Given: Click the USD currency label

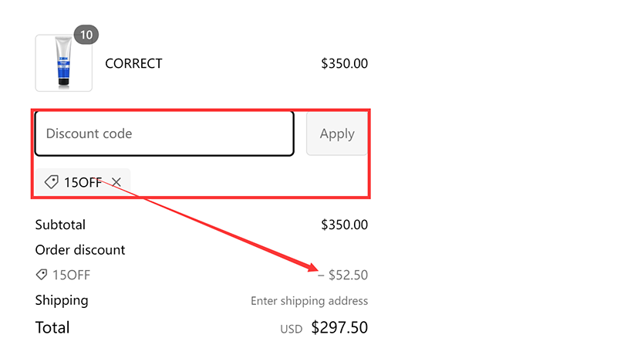Looking at the screenshot, I should pos(291,330).
